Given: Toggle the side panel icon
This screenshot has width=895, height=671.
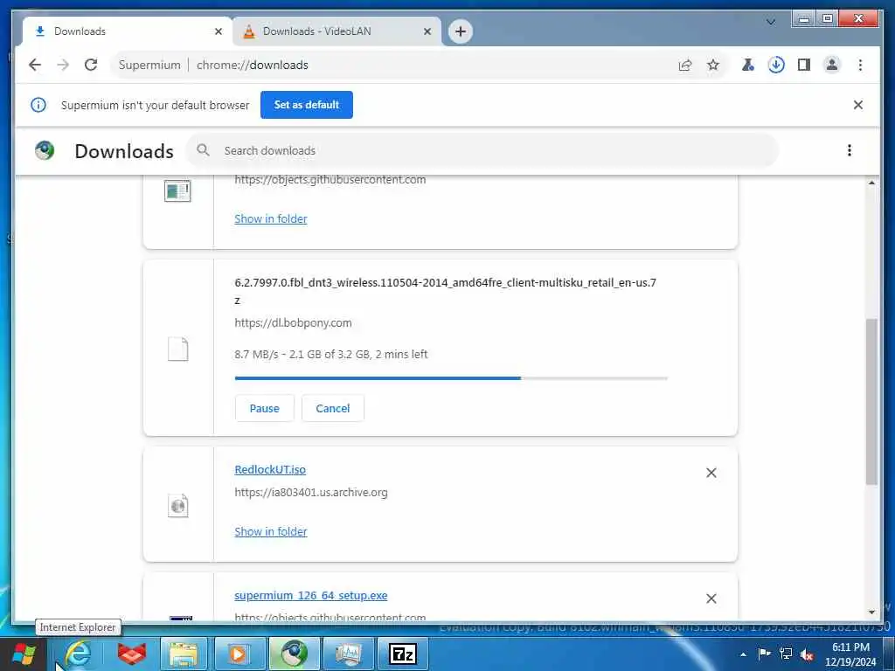Looking at the screenshot, I should click(804, 65).
